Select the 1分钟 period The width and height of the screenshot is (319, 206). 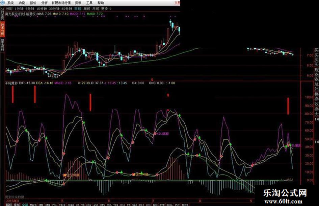pos(19,9)
